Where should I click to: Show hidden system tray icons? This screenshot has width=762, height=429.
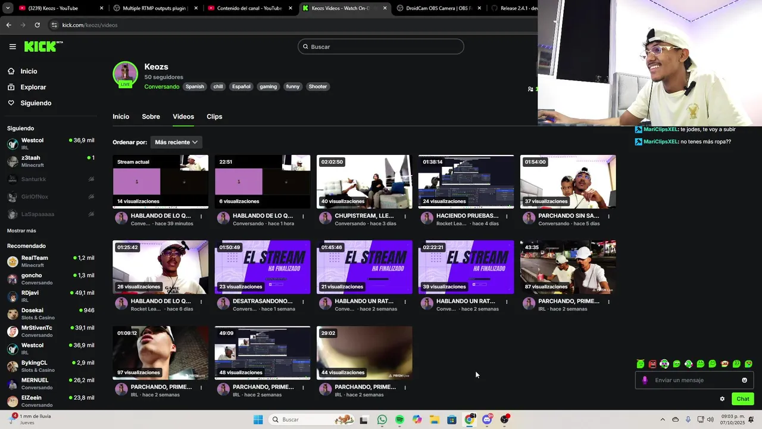click(x=663, y=419)
